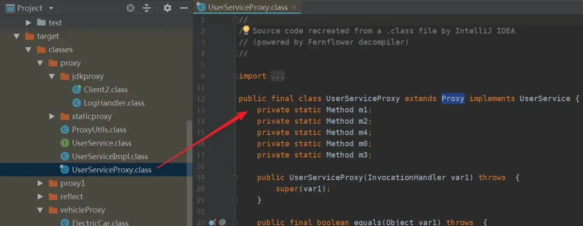This screenshot has width=583, height=226.
Task: Click line number 12 in gutter
Action: click(201, 99)
